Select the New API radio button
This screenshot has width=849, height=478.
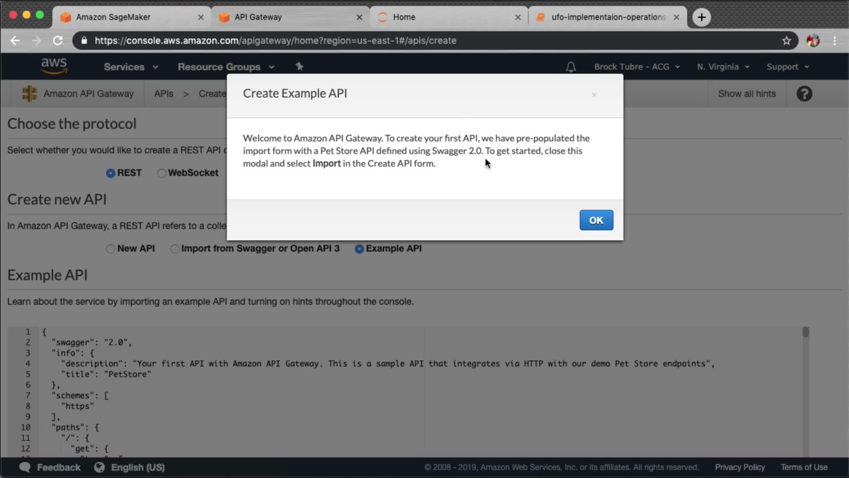pos(111,249)
